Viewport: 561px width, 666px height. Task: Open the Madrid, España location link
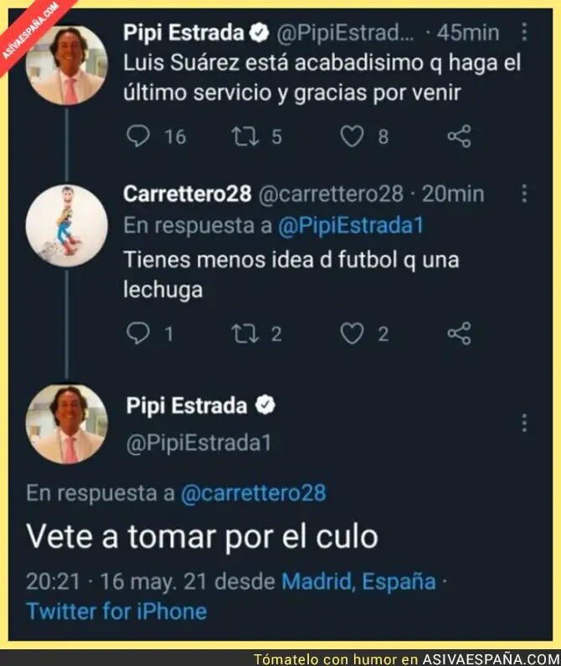359,581
